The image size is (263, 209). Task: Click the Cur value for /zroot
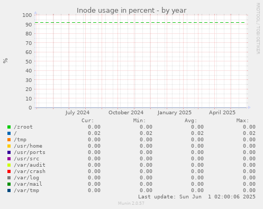(94, 127)
